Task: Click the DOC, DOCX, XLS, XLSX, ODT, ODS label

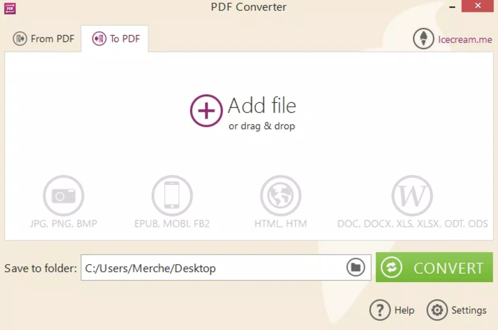Action: (413, 224)
